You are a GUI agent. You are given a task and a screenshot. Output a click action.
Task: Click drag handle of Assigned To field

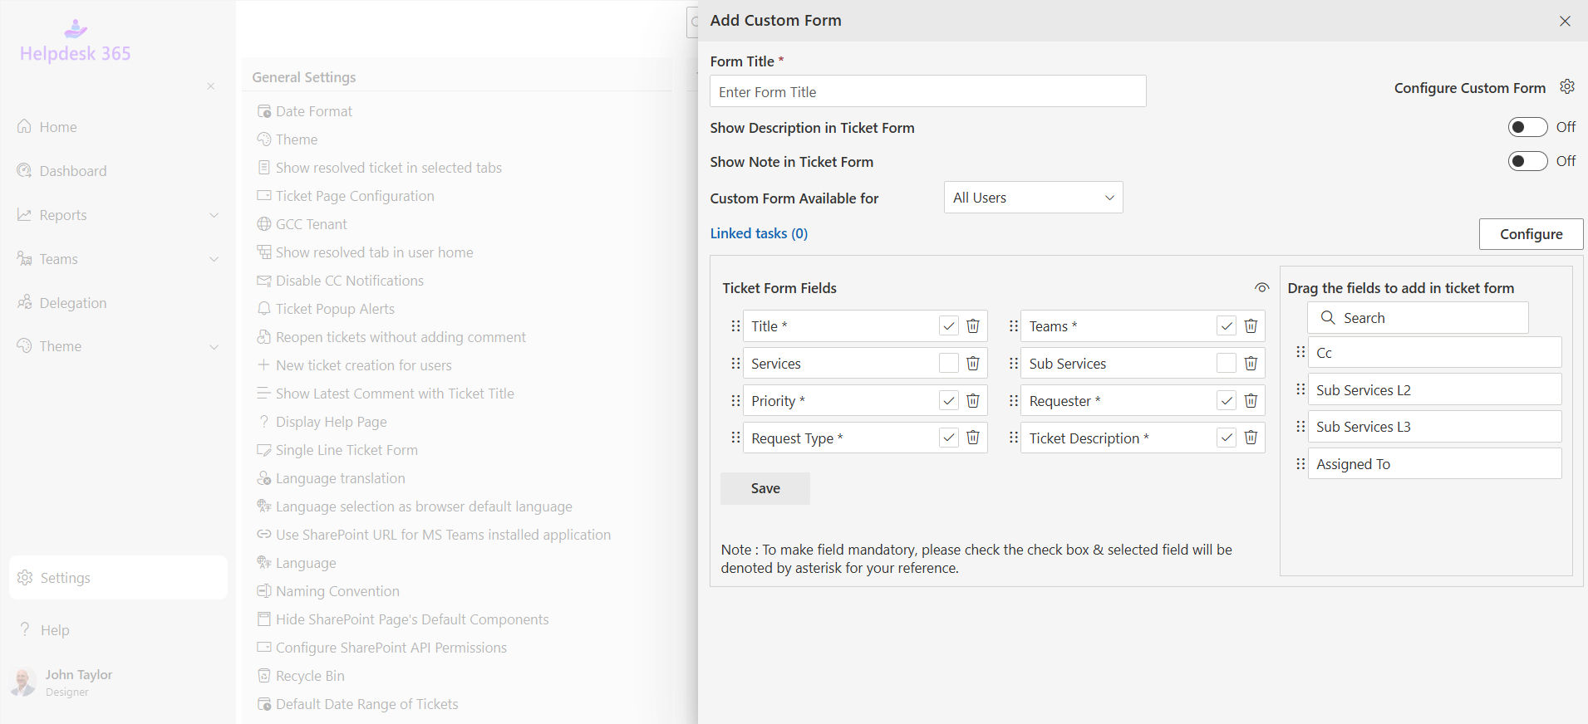click(x=1300, y=463)
